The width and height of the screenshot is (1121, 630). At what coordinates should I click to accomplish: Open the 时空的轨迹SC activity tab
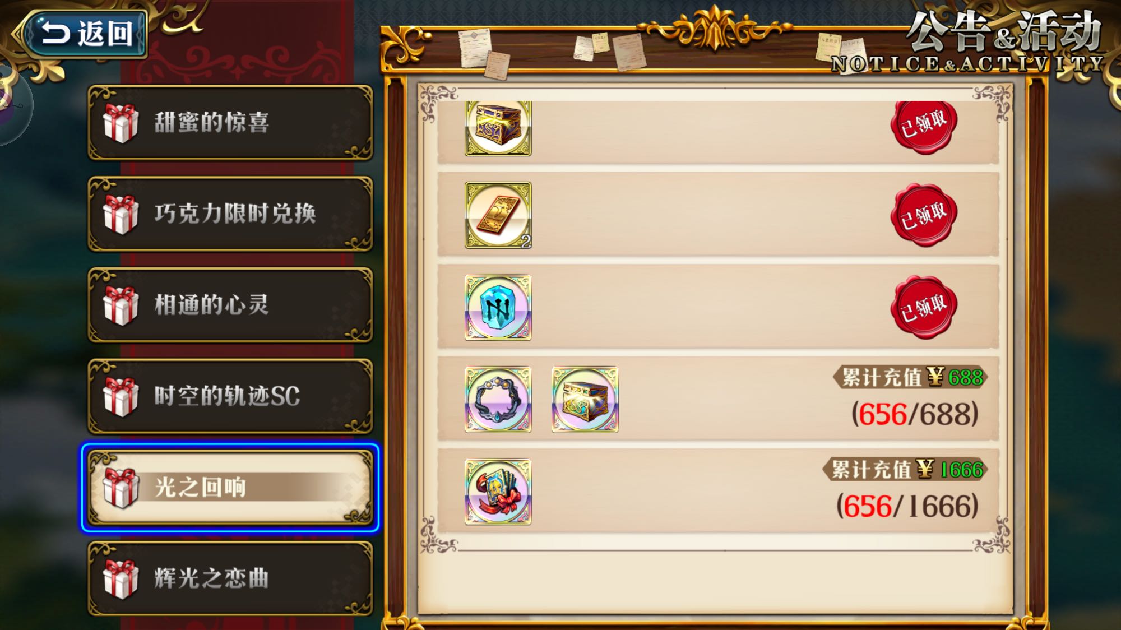230,397
